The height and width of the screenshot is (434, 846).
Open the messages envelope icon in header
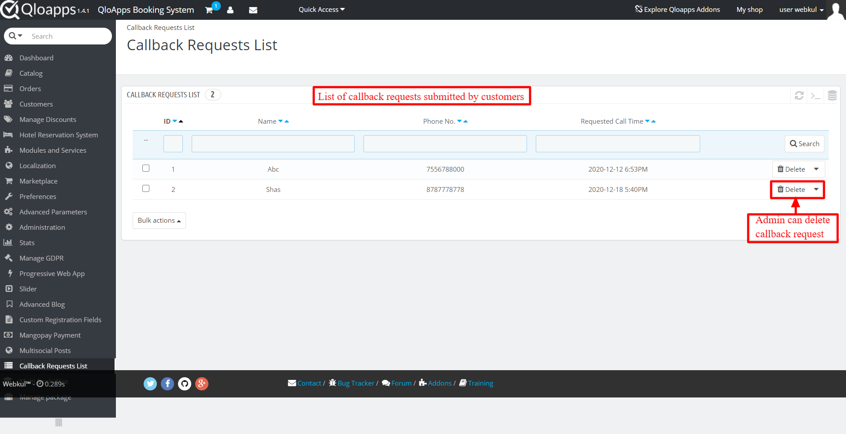253,10
